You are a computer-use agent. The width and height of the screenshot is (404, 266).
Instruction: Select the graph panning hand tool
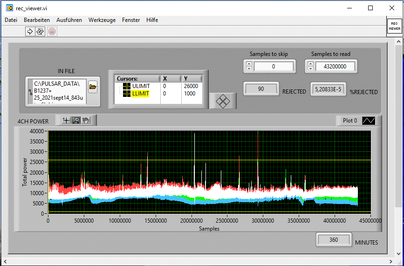coord(86,120)
